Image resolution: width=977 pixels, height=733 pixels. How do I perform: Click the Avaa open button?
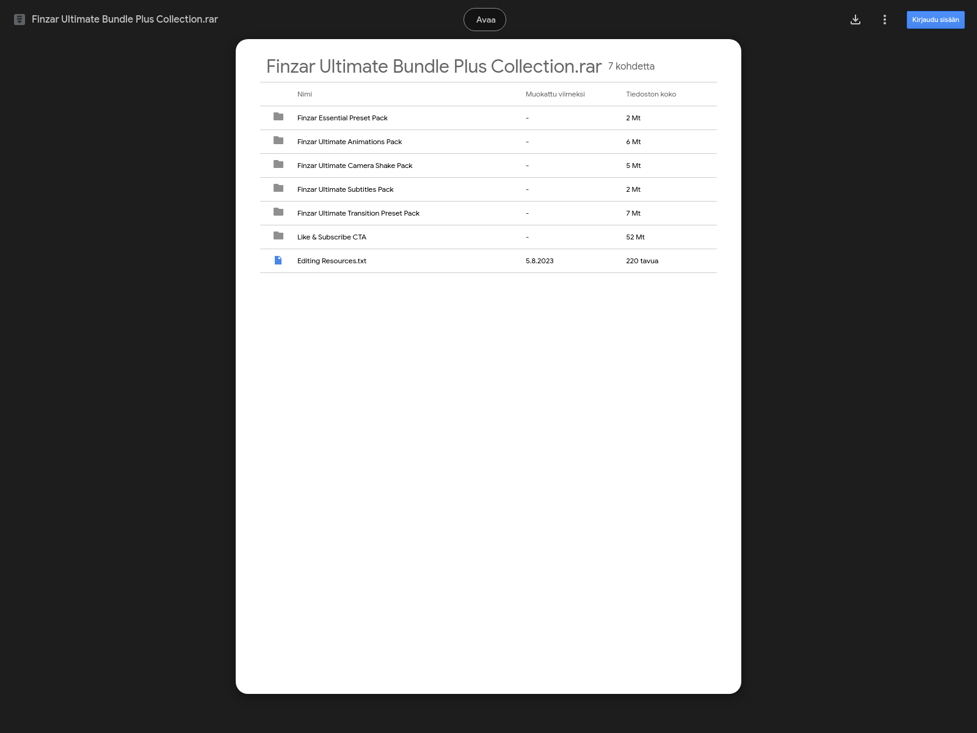(485, 20)
